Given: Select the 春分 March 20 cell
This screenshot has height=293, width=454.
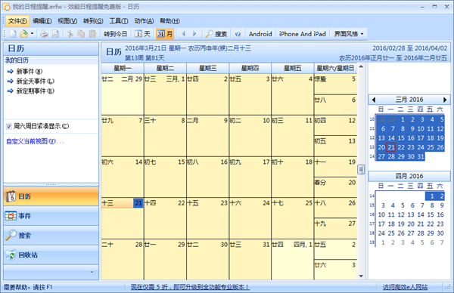Looking at the screenshot, I should pos(335,187).
